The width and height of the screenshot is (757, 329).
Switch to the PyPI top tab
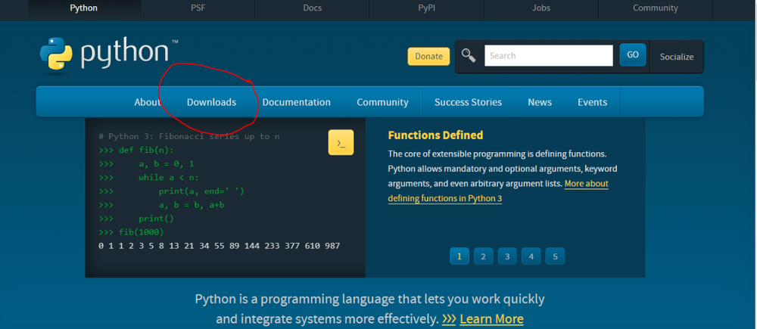tap(426, 8)
